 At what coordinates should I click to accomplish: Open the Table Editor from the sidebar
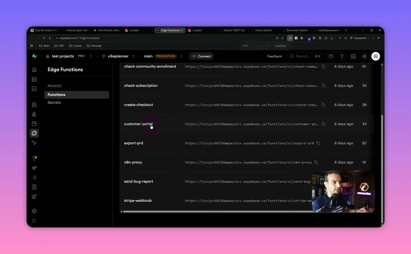34,79
